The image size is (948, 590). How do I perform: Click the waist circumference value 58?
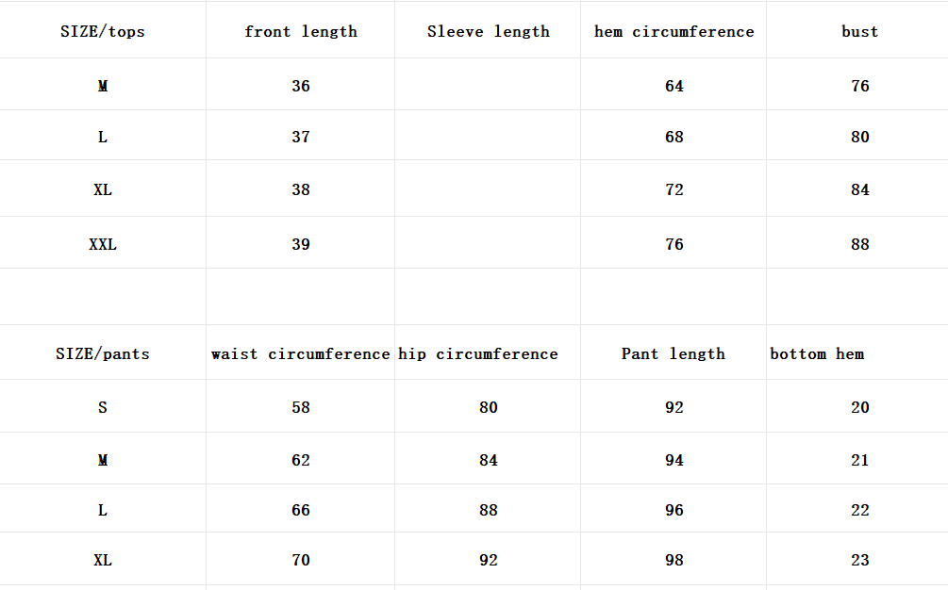point(301,407)
